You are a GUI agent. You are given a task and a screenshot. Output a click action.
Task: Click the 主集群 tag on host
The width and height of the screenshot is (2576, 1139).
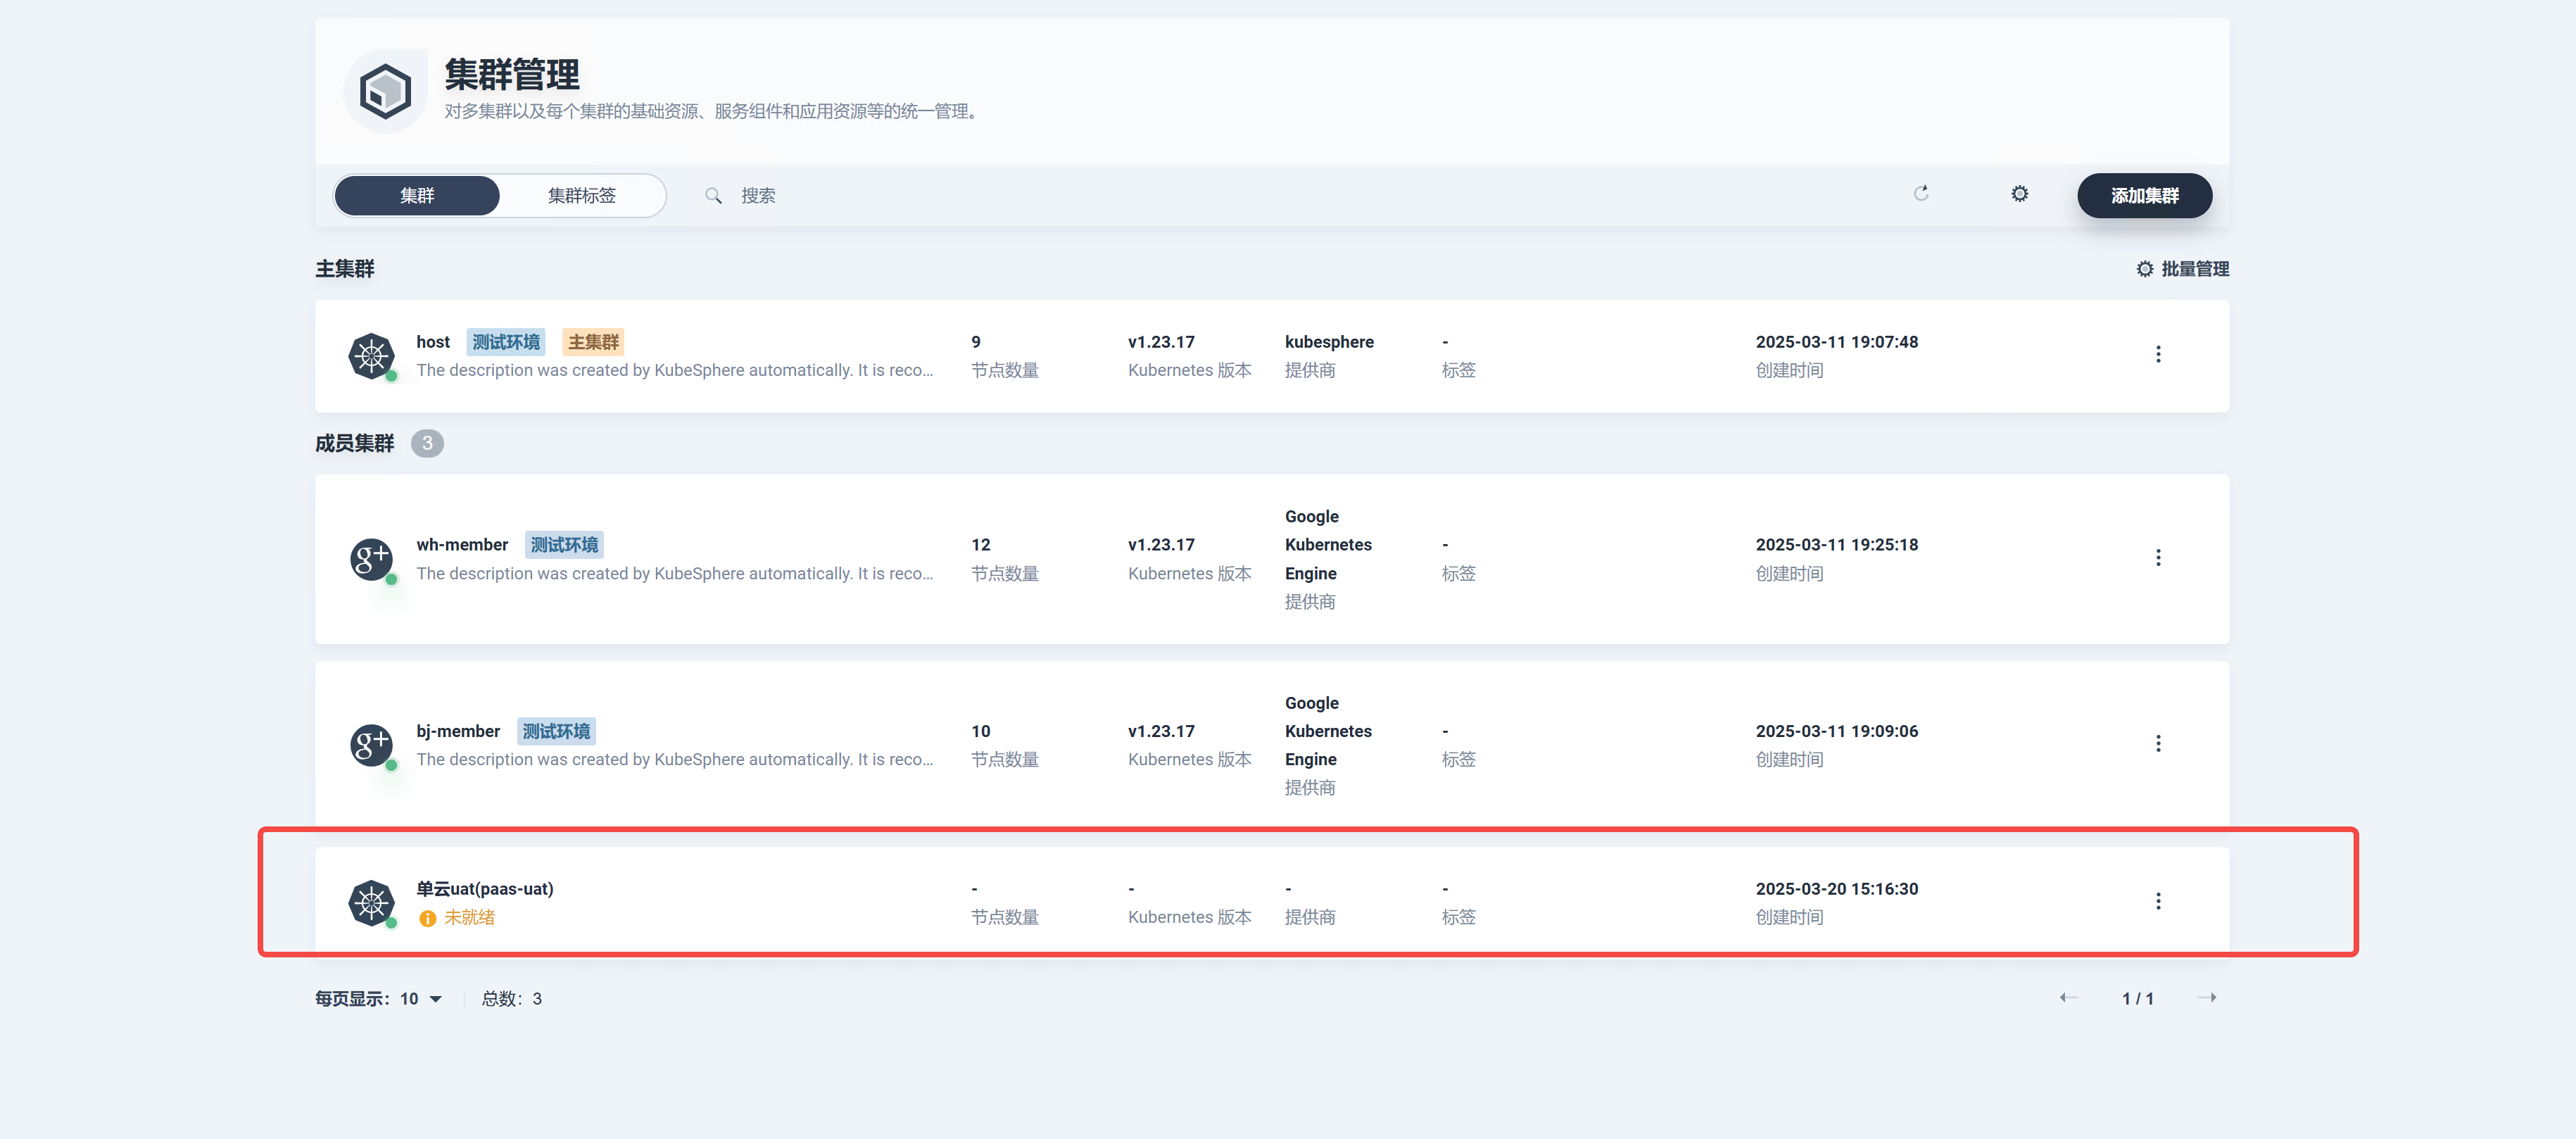point(593,342)
